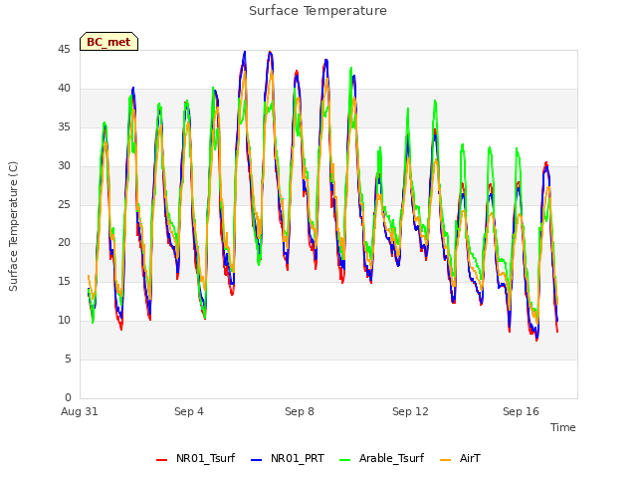Toggle the NR01_Tsurf legend entry
The height and width of the screenshot is (478, 637).
click(195, 458)
